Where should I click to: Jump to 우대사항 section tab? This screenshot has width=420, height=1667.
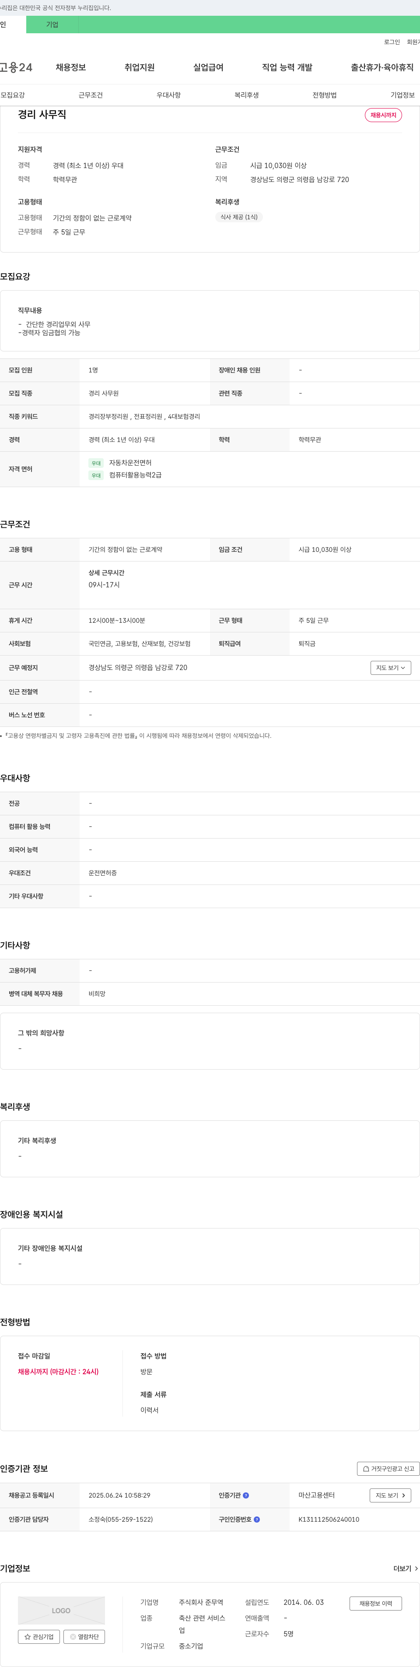coord(168,95)
